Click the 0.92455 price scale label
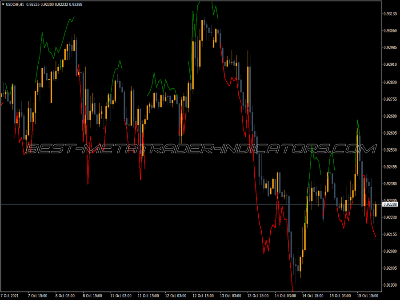Screen dimensions: 400x300 tap(390, 167)
